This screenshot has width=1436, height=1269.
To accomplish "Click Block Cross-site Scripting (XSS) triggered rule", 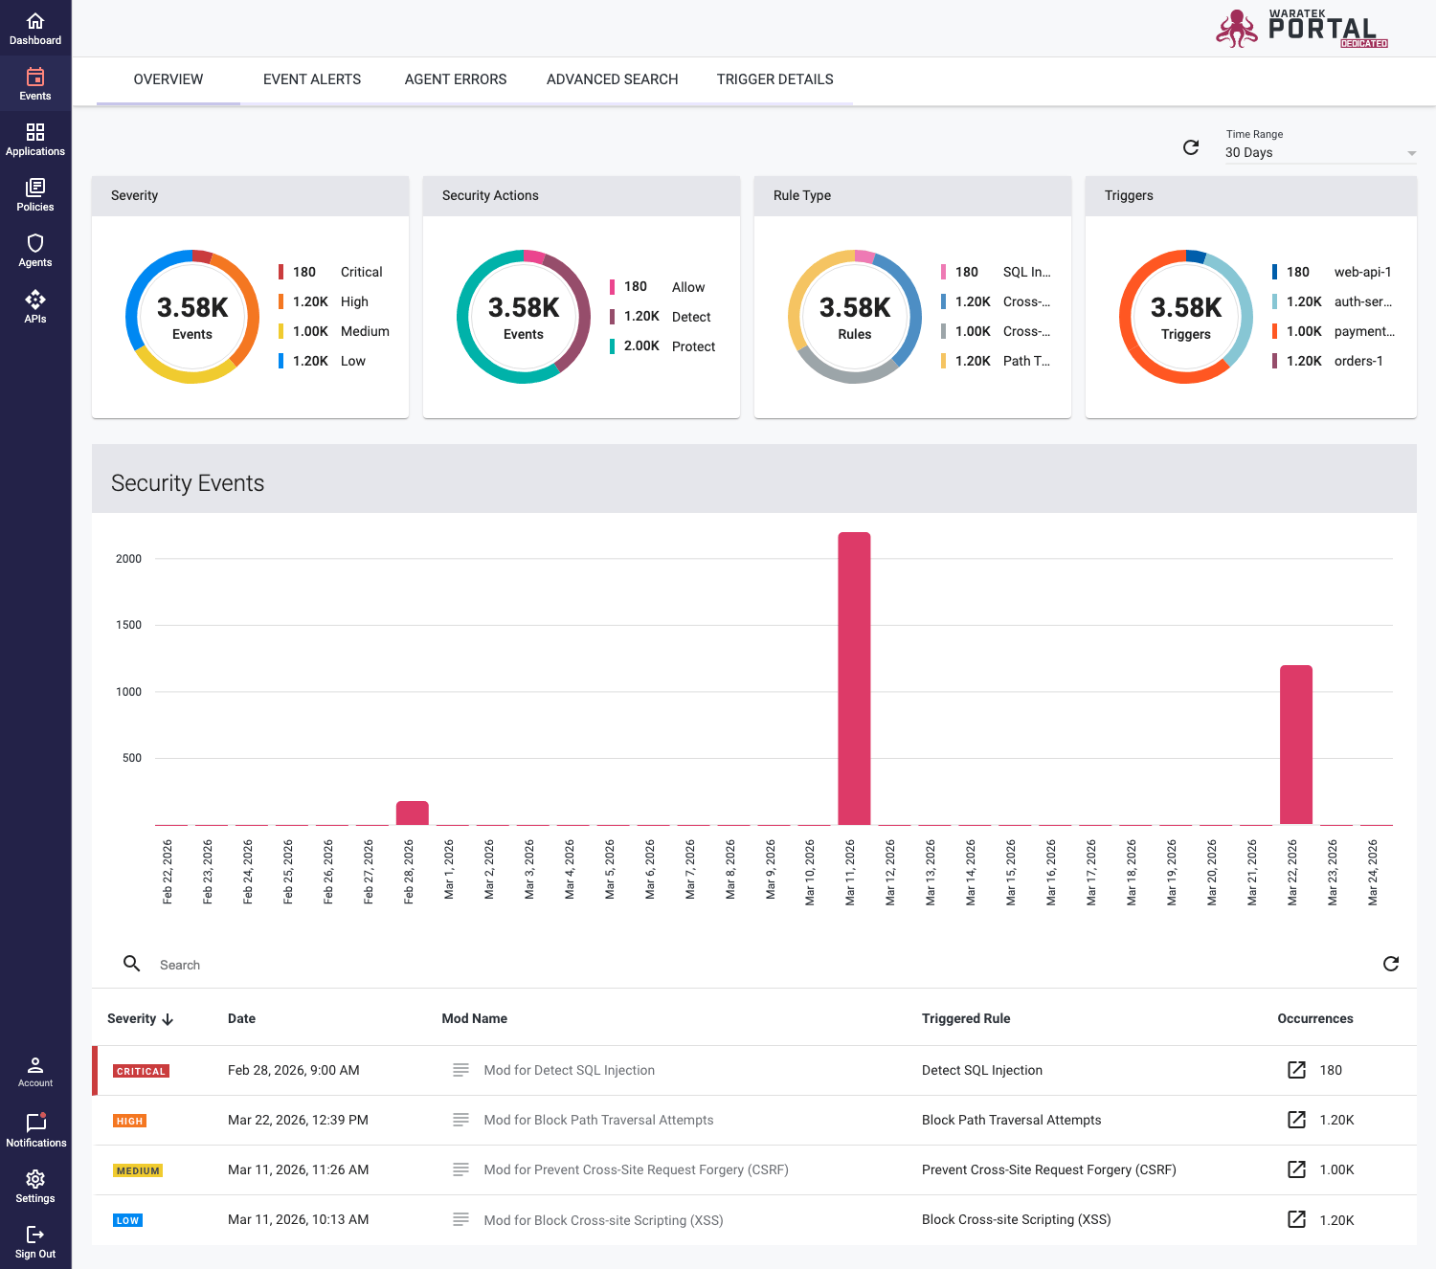I will click(1017, 1219).
